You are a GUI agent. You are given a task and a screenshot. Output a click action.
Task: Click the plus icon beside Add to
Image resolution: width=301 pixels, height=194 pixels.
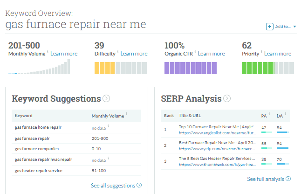click(269, 27)
